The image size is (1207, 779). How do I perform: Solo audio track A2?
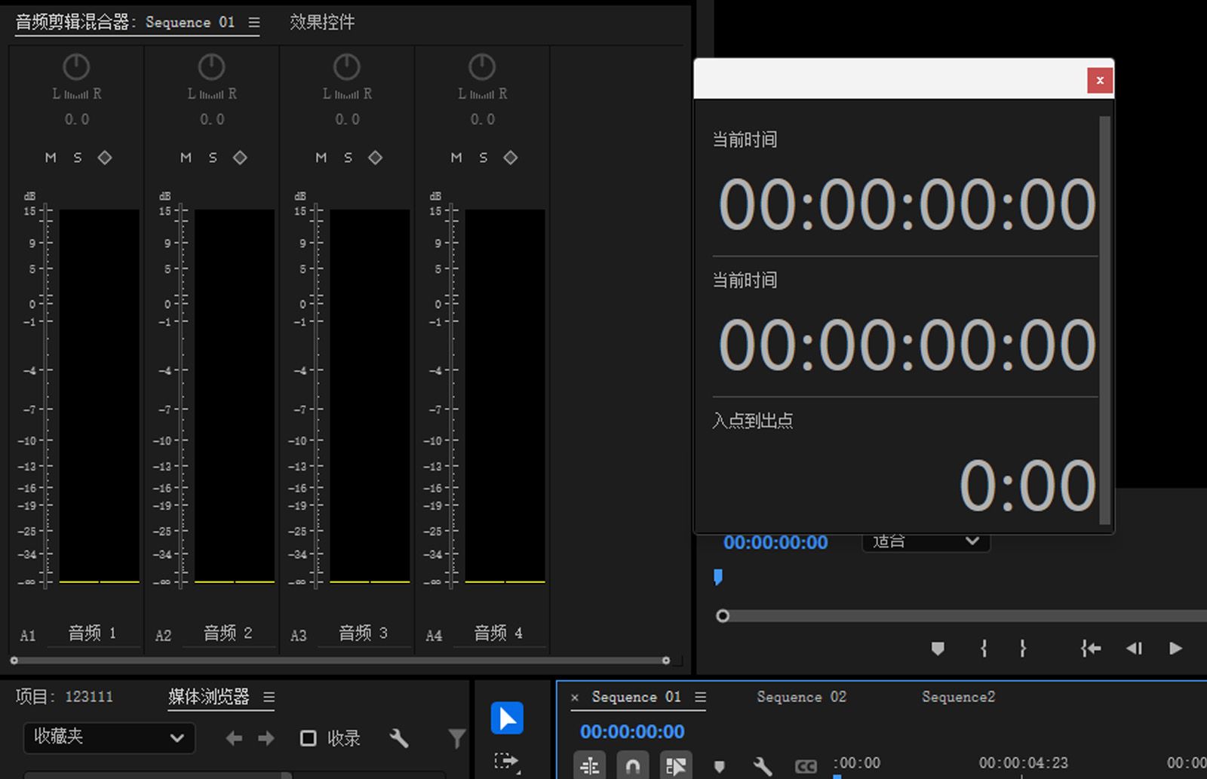[x=213, y=158]
